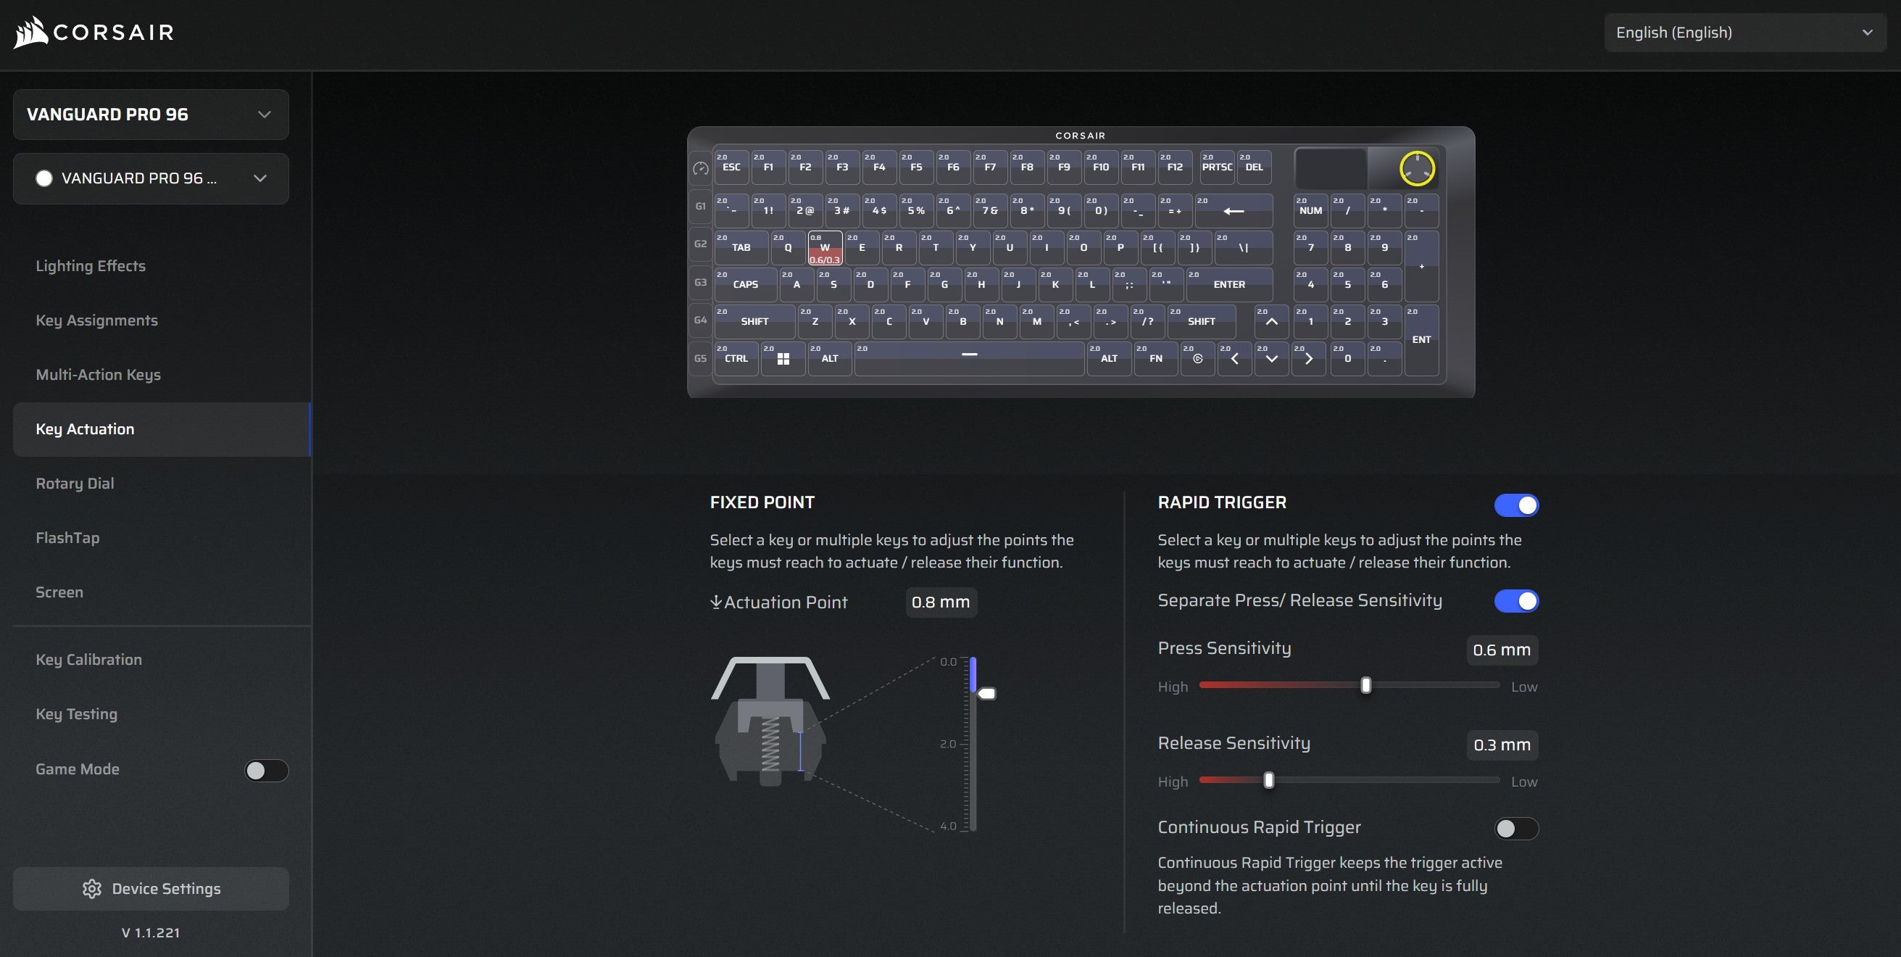1901x957 pixels.
Task: Click the Press Sensitivity slider handle
Action: point(1365,685)
